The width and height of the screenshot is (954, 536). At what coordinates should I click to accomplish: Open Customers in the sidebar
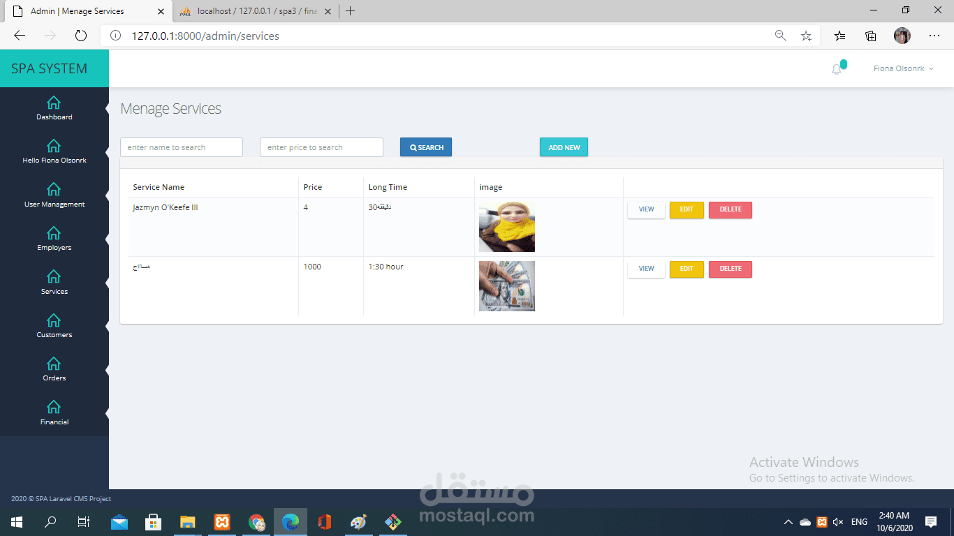point(54,326)
